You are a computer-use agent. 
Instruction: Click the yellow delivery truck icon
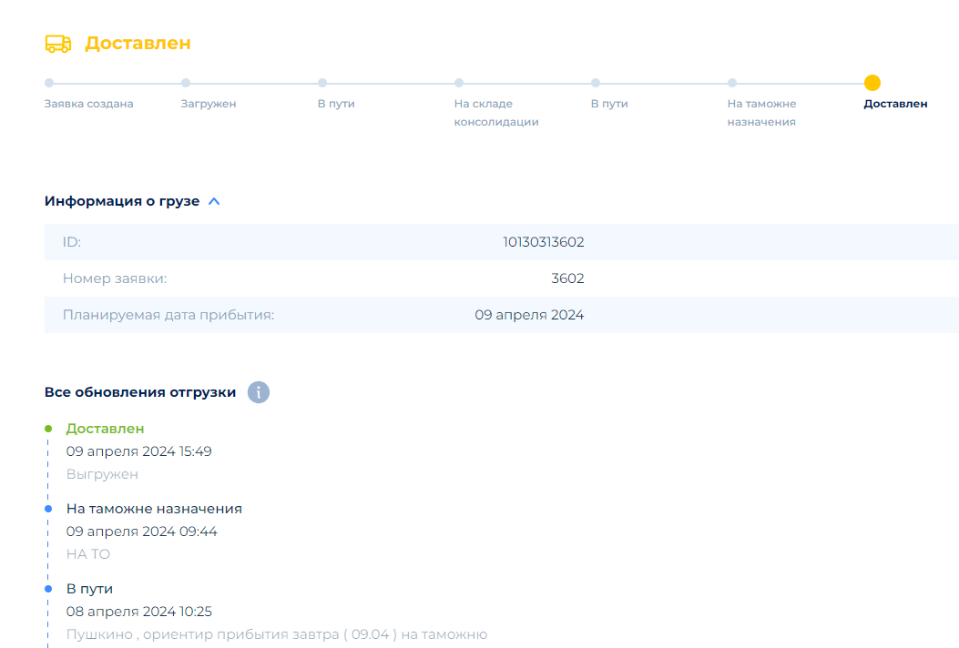[x=57, y=44]
